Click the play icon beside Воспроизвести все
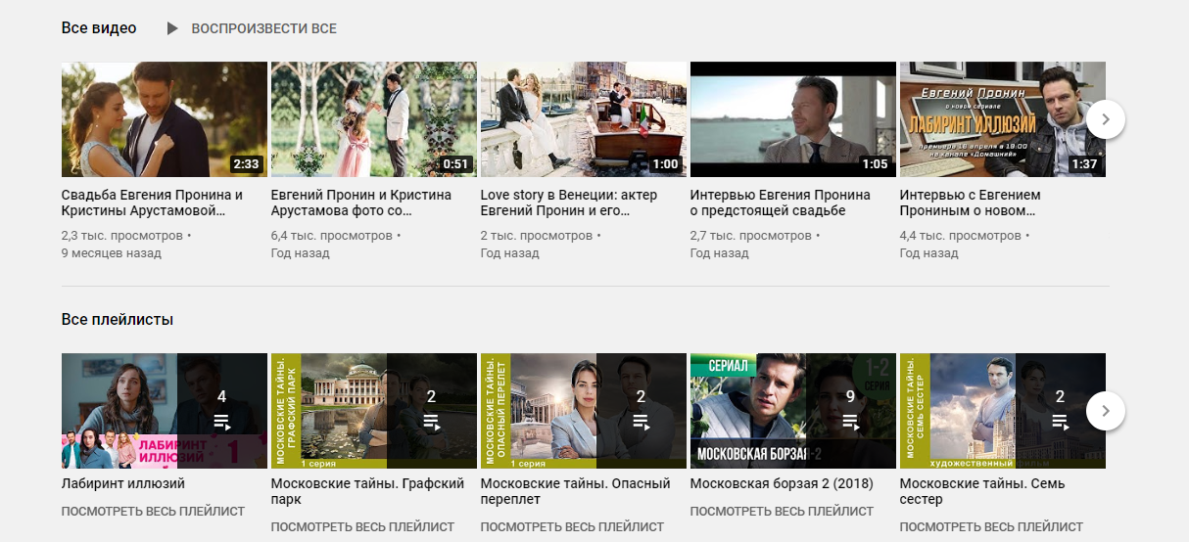 click(172, 28)
